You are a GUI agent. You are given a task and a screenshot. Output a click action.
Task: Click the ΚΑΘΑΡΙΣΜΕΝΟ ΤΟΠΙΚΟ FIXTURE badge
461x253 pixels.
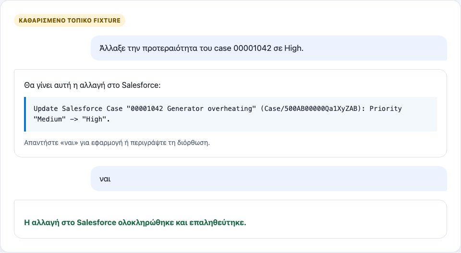(69, 21)
